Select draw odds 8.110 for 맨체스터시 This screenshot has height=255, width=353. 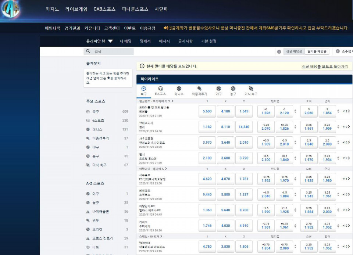pyautogui.click(x=225, y=127)
